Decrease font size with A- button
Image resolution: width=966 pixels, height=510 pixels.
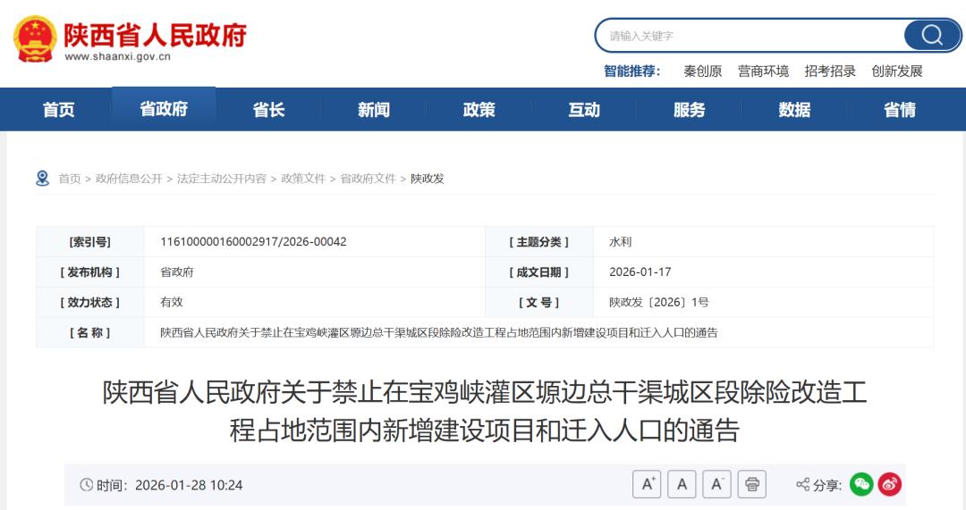coord(716,484)
